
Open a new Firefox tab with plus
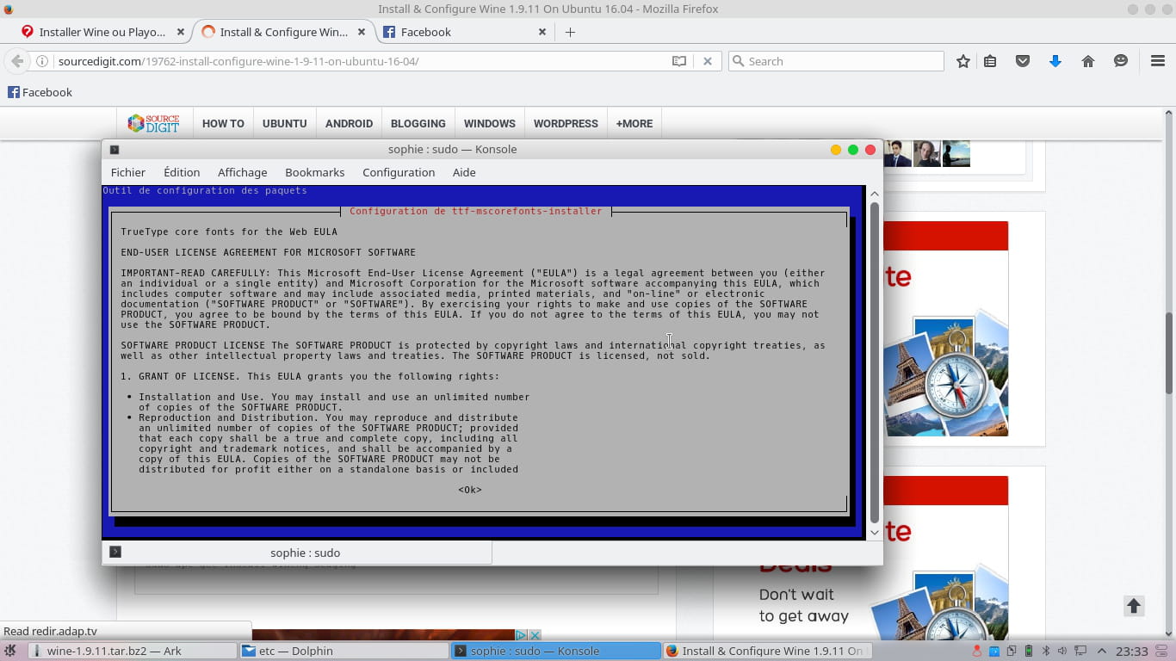(x=570, y=32)
